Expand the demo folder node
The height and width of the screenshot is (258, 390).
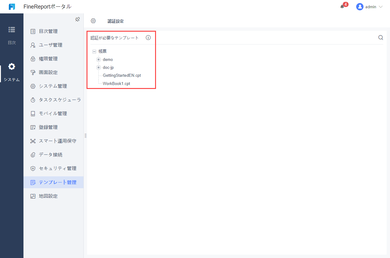click(x=98, y=59)
